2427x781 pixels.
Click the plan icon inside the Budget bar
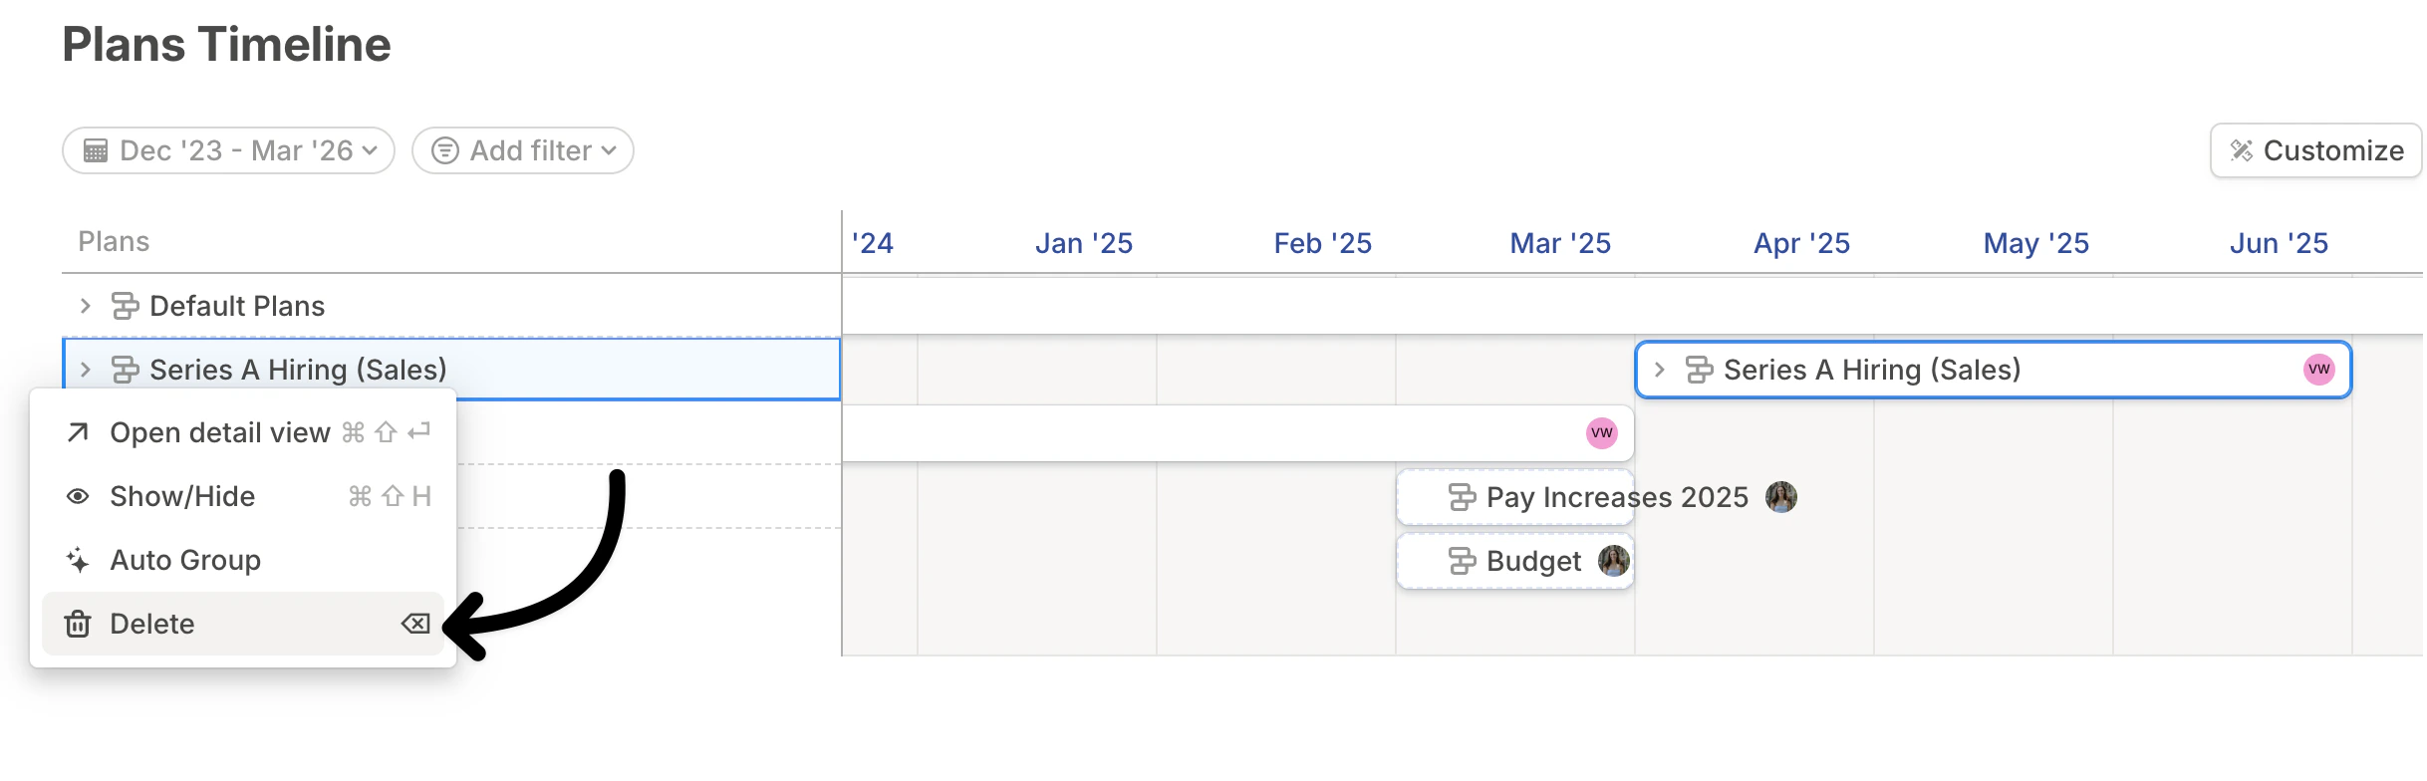point(1462,561)
